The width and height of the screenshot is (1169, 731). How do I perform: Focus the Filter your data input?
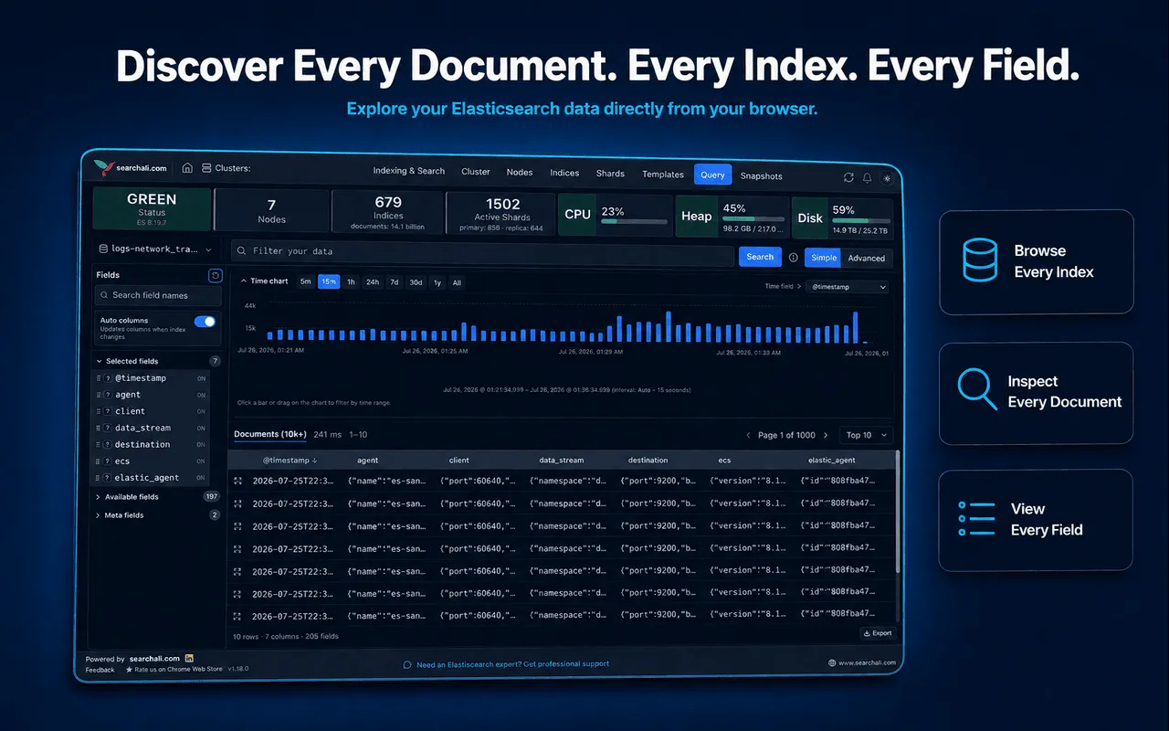click(x=482, y=251)
